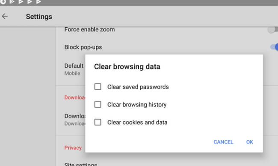Click the Block pop-ups label
278x166 pixels.
pyautogui.click(x=83, y=47)
